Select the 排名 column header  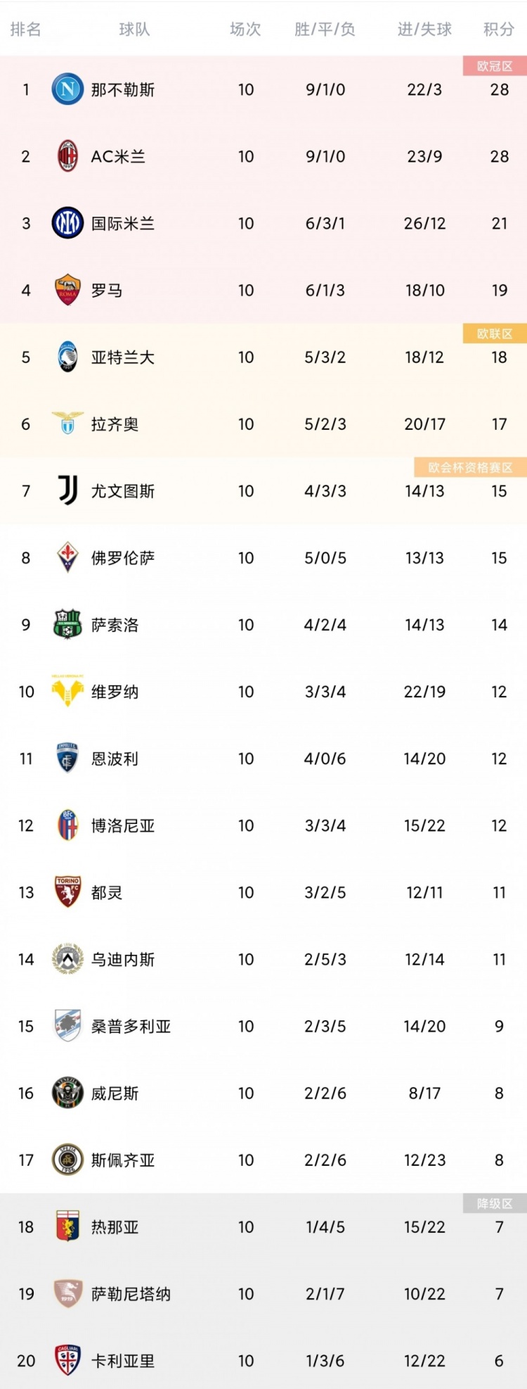[26, 30]
